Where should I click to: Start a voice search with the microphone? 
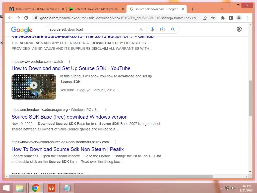click(152, 29)
